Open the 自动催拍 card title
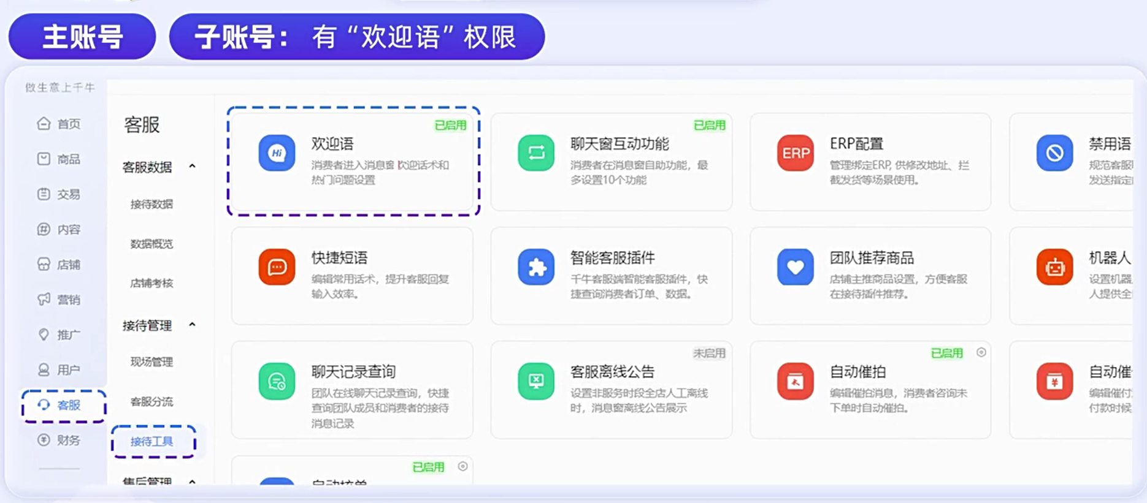The width and height of the screenshot is (1147, 503). click(857, 372)
